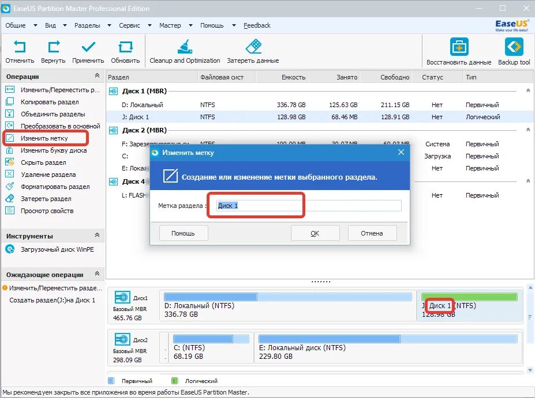Select E: Локальный диск (NTFS) block

pos(388,347)
